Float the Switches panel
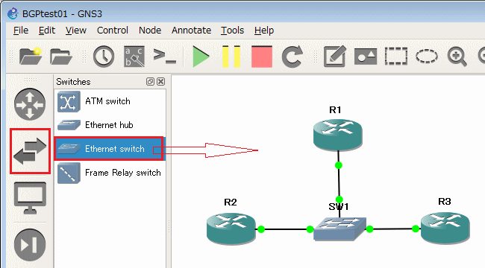 click(150, 81)
